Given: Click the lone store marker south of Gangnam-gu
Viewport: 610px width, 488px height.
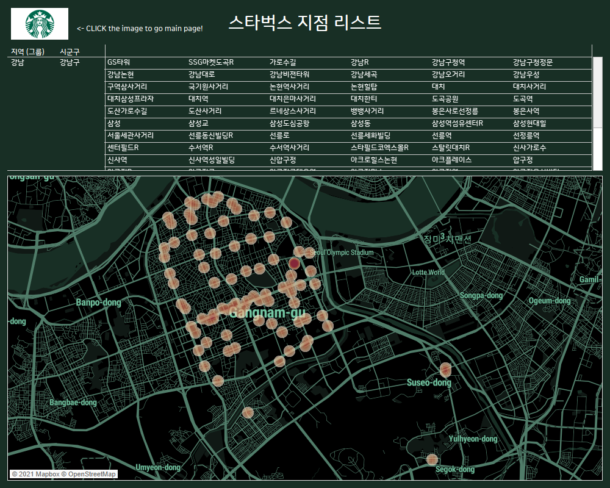Looking at the screenshot, I should coord(248,413).
